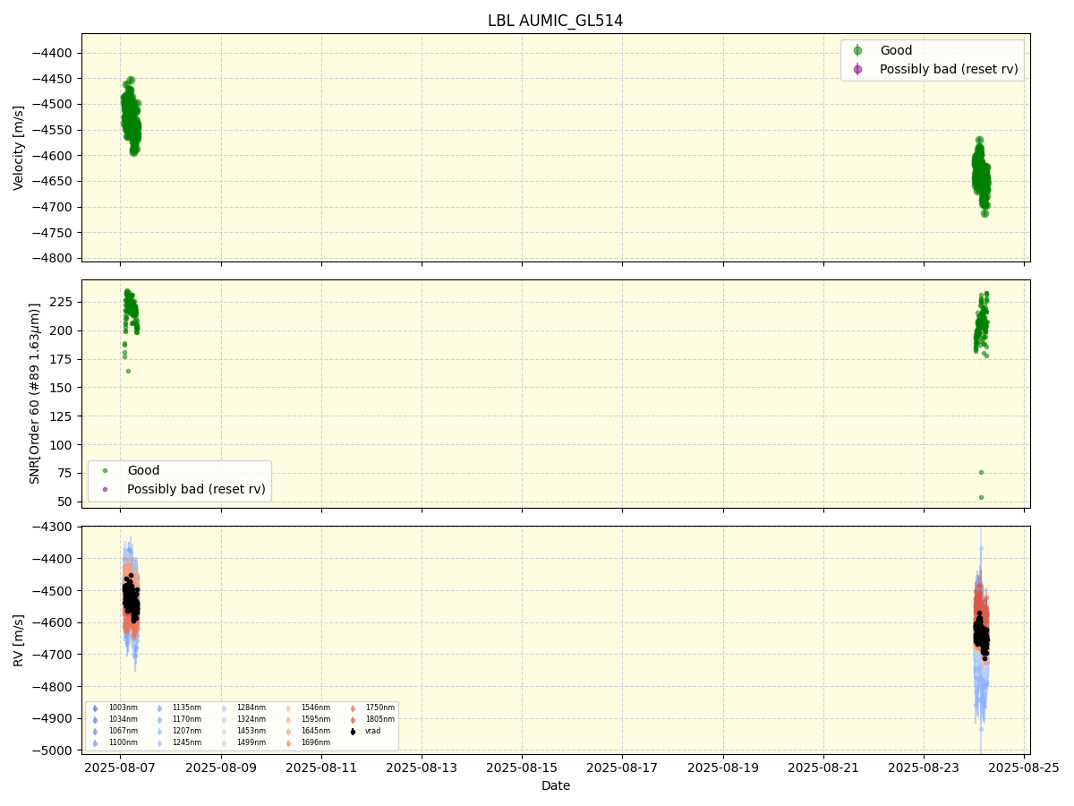Click the 2025-08-09 date tick label

click(x=221, y=767)
